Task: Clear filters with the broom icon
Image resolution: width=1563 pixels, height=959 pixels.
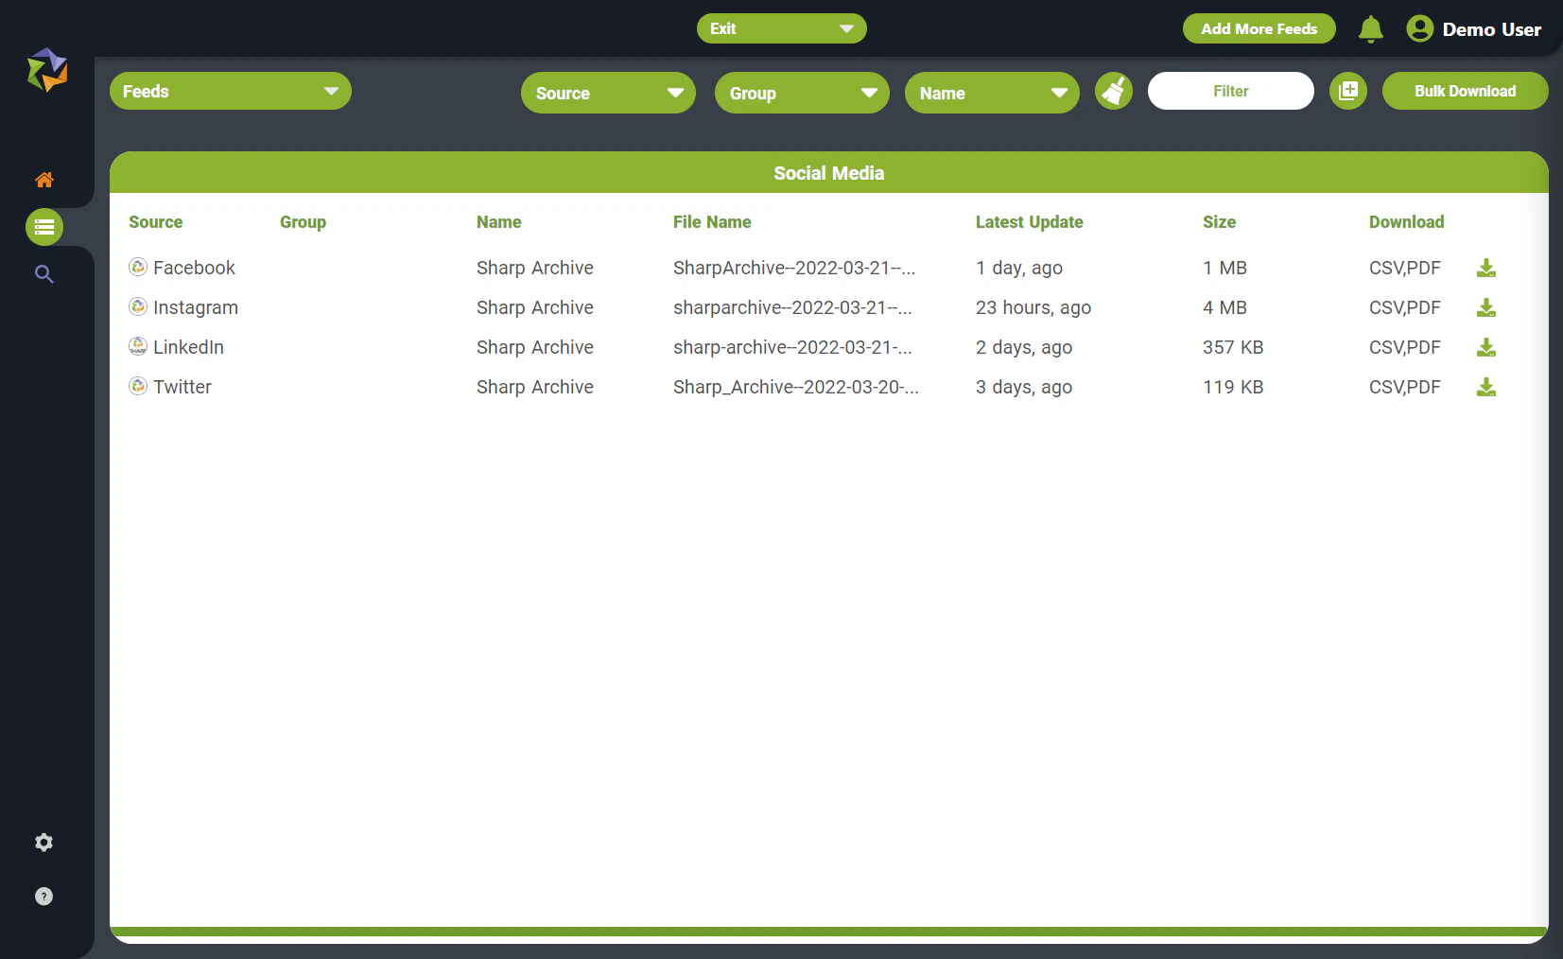Action: 1113,91
